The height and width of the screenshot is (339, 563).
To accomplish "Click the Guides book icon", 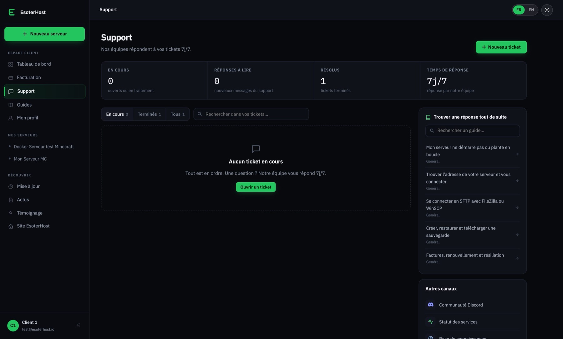I will point(11,105).
